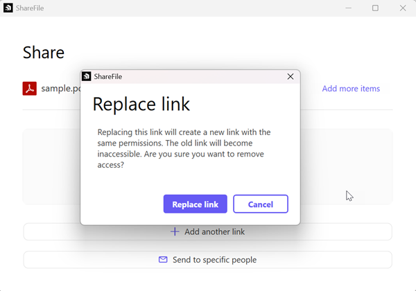
Task: Click the ShareFile title text in dialog bar
Action: [x=109, y=77]
